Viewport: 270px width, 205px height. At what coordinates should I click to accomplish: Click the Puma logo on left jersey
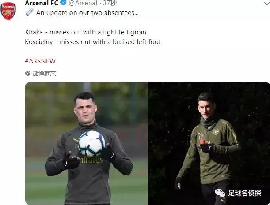point(76,140)
